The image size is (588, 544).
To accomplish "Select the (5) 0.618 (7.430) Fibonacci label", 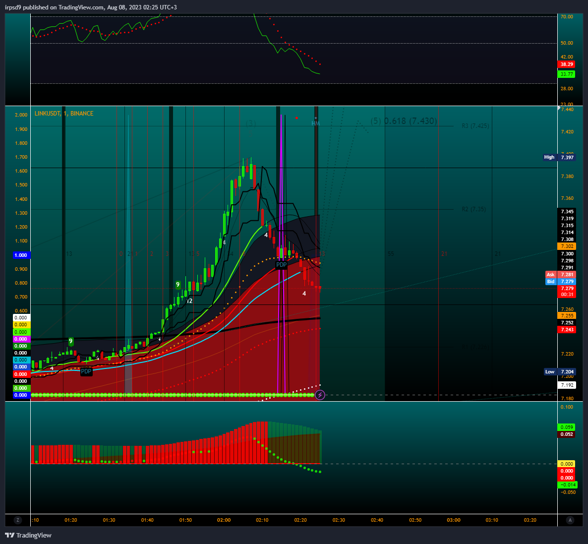I will (404, 121).
